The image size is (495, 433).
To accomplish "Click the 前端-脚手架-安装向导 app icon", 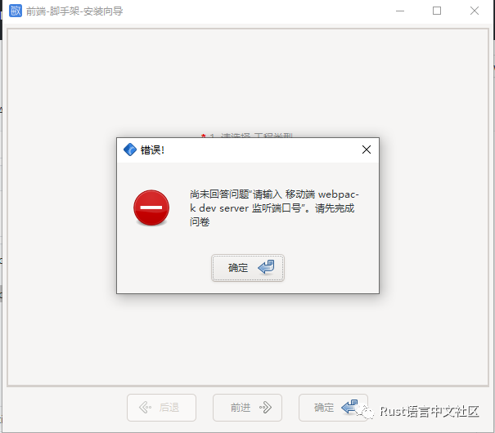I will (16, 11).
